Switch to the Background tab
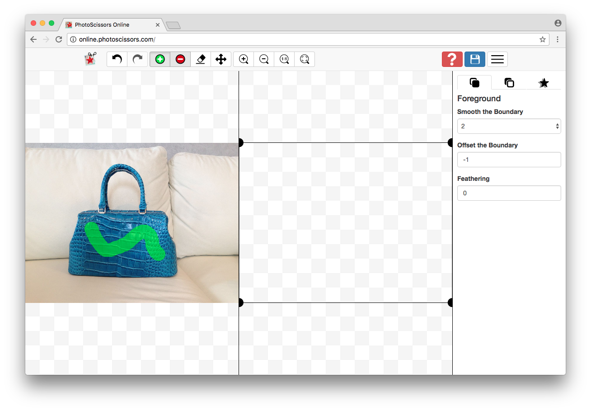The width and height of the screenshot is (591, 411). click(x=509, y=83)
